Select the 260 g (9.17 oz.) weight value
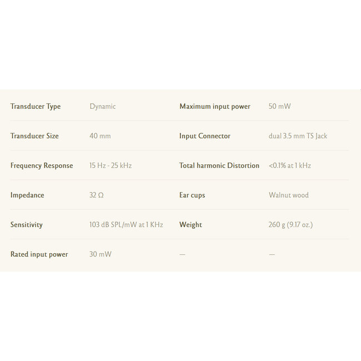361x361 pixels. (x=290, y=225)
